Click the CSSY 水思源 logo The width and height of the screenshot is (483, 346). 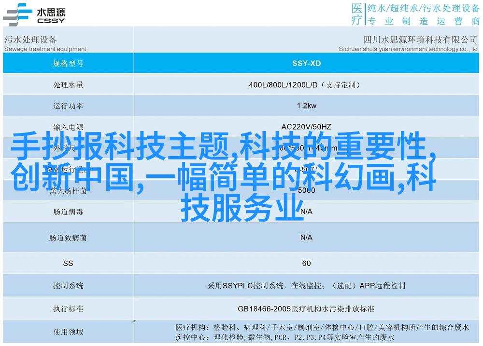[x=34, y=15]
